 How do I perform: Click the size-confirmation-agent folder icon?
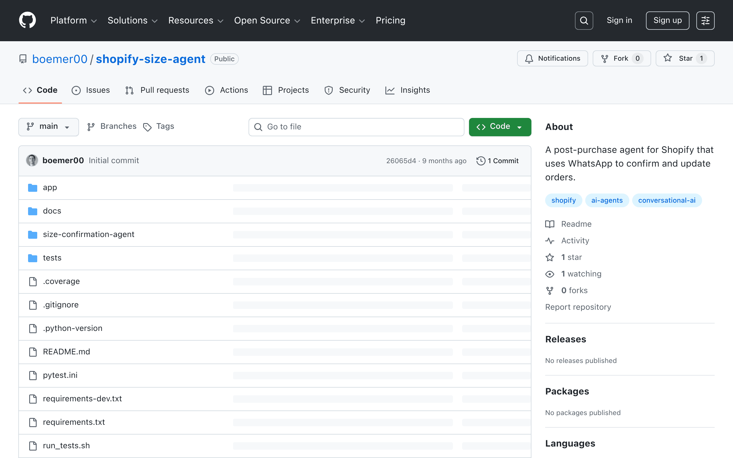coord(33,234)
